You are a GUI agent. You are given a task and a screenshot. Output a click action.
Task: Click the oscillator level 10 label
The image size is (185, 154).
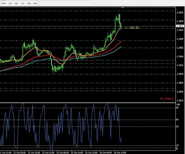(x=177, y=145)
